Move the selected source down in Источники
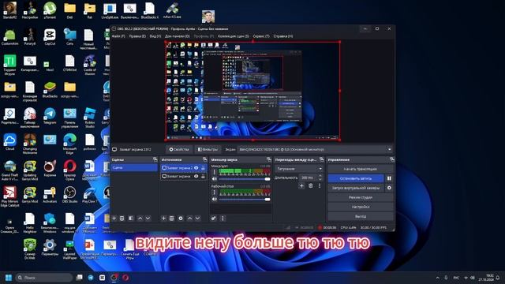Screen dimensions: 505x284 click(198, 218)
